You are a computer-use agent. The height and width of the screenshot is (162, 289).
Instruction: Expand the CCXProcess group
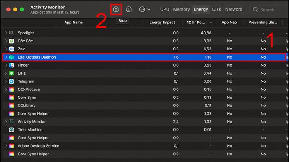[6, 89]
